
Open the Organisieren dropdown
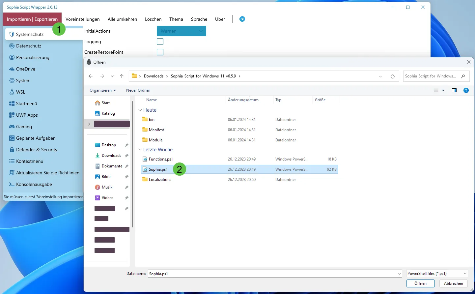(x=103, y=90)
